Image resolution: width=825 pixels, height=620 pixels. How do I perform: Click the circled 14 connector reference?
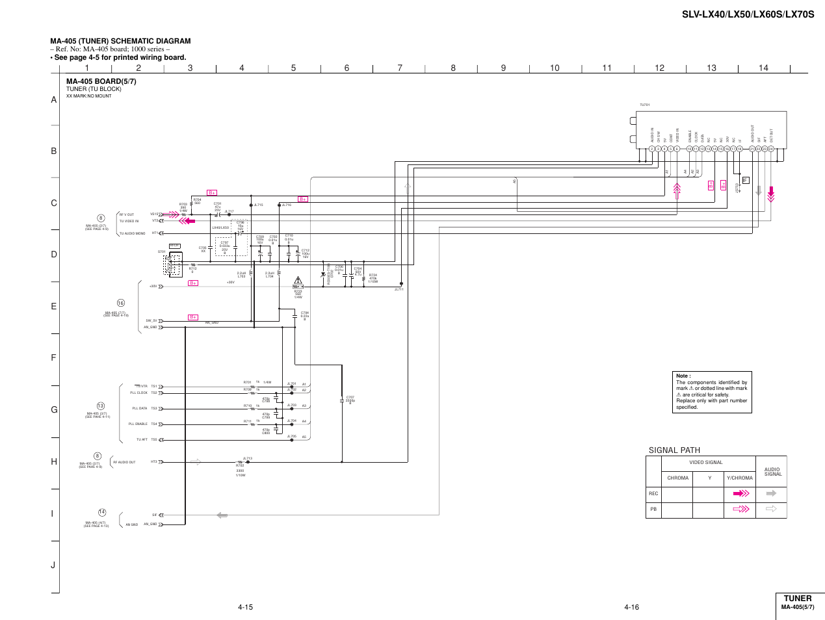[102, 512]
